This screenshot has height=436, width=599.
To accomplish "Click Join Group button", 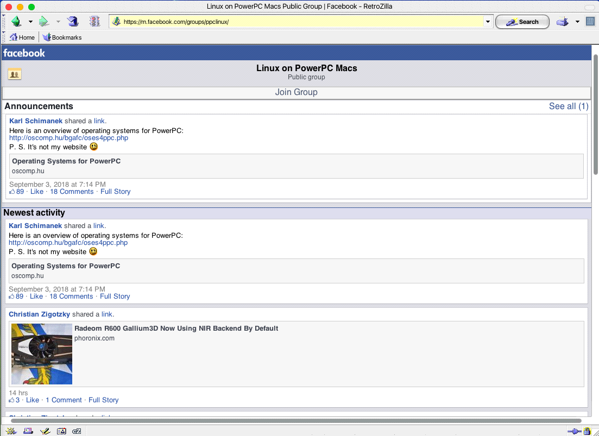I will pos(296,92).
